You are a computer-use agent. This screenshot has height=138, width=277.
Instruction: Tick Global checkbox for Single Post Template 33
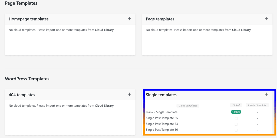[236, 124]
